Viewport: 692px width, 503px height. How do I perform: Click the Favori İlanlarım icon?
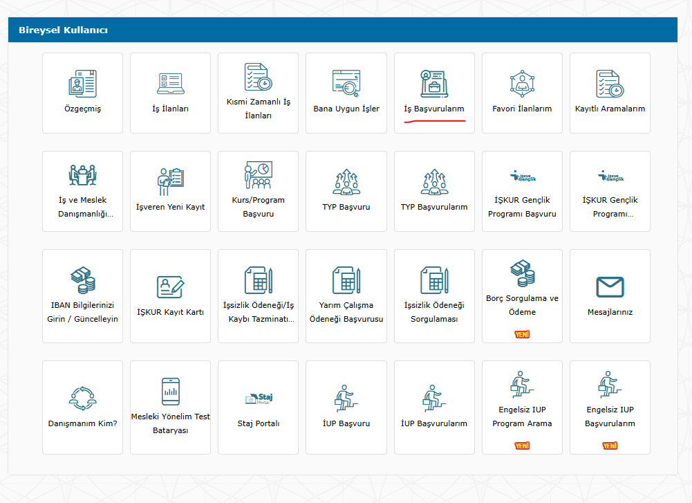click(x=522, y=84)
